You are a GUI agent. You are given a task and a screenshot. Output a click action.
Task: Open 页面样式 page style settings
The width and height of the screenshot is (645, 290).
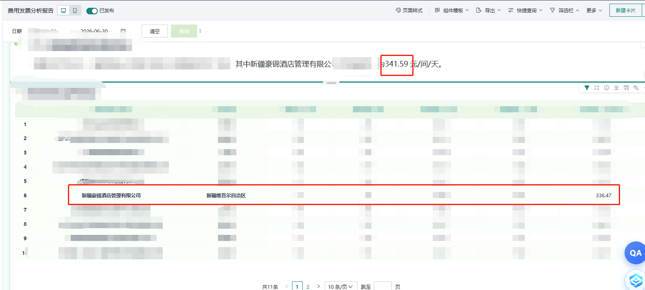click(409, 11)
